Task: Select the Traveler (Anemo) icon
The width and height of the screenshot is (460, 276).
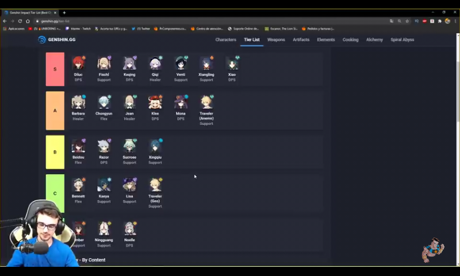Action: coord(206,102)
